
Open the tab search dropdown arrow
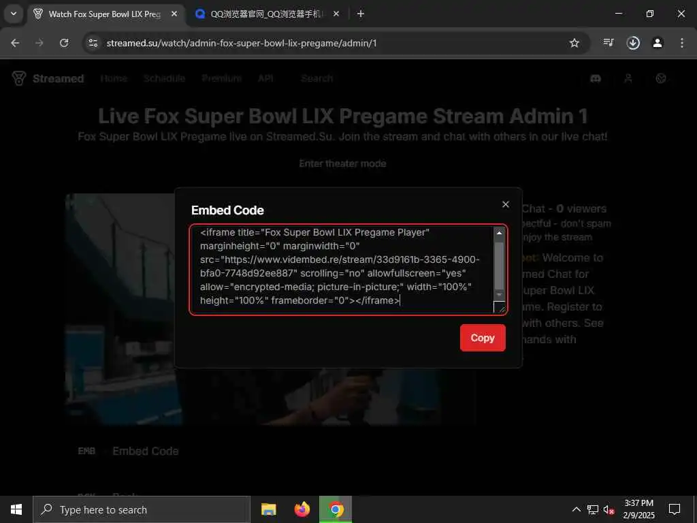[x=14, y=14]
